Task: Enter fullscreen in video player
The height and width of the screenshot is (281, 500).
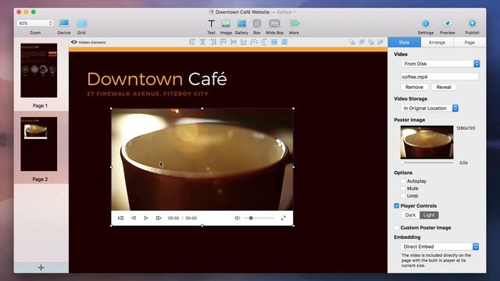Action: [283, 219]
